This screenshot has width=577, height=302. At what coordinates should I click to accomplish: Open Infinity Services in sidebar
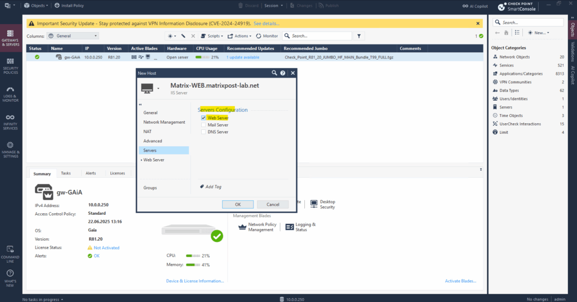click(10, 122)
